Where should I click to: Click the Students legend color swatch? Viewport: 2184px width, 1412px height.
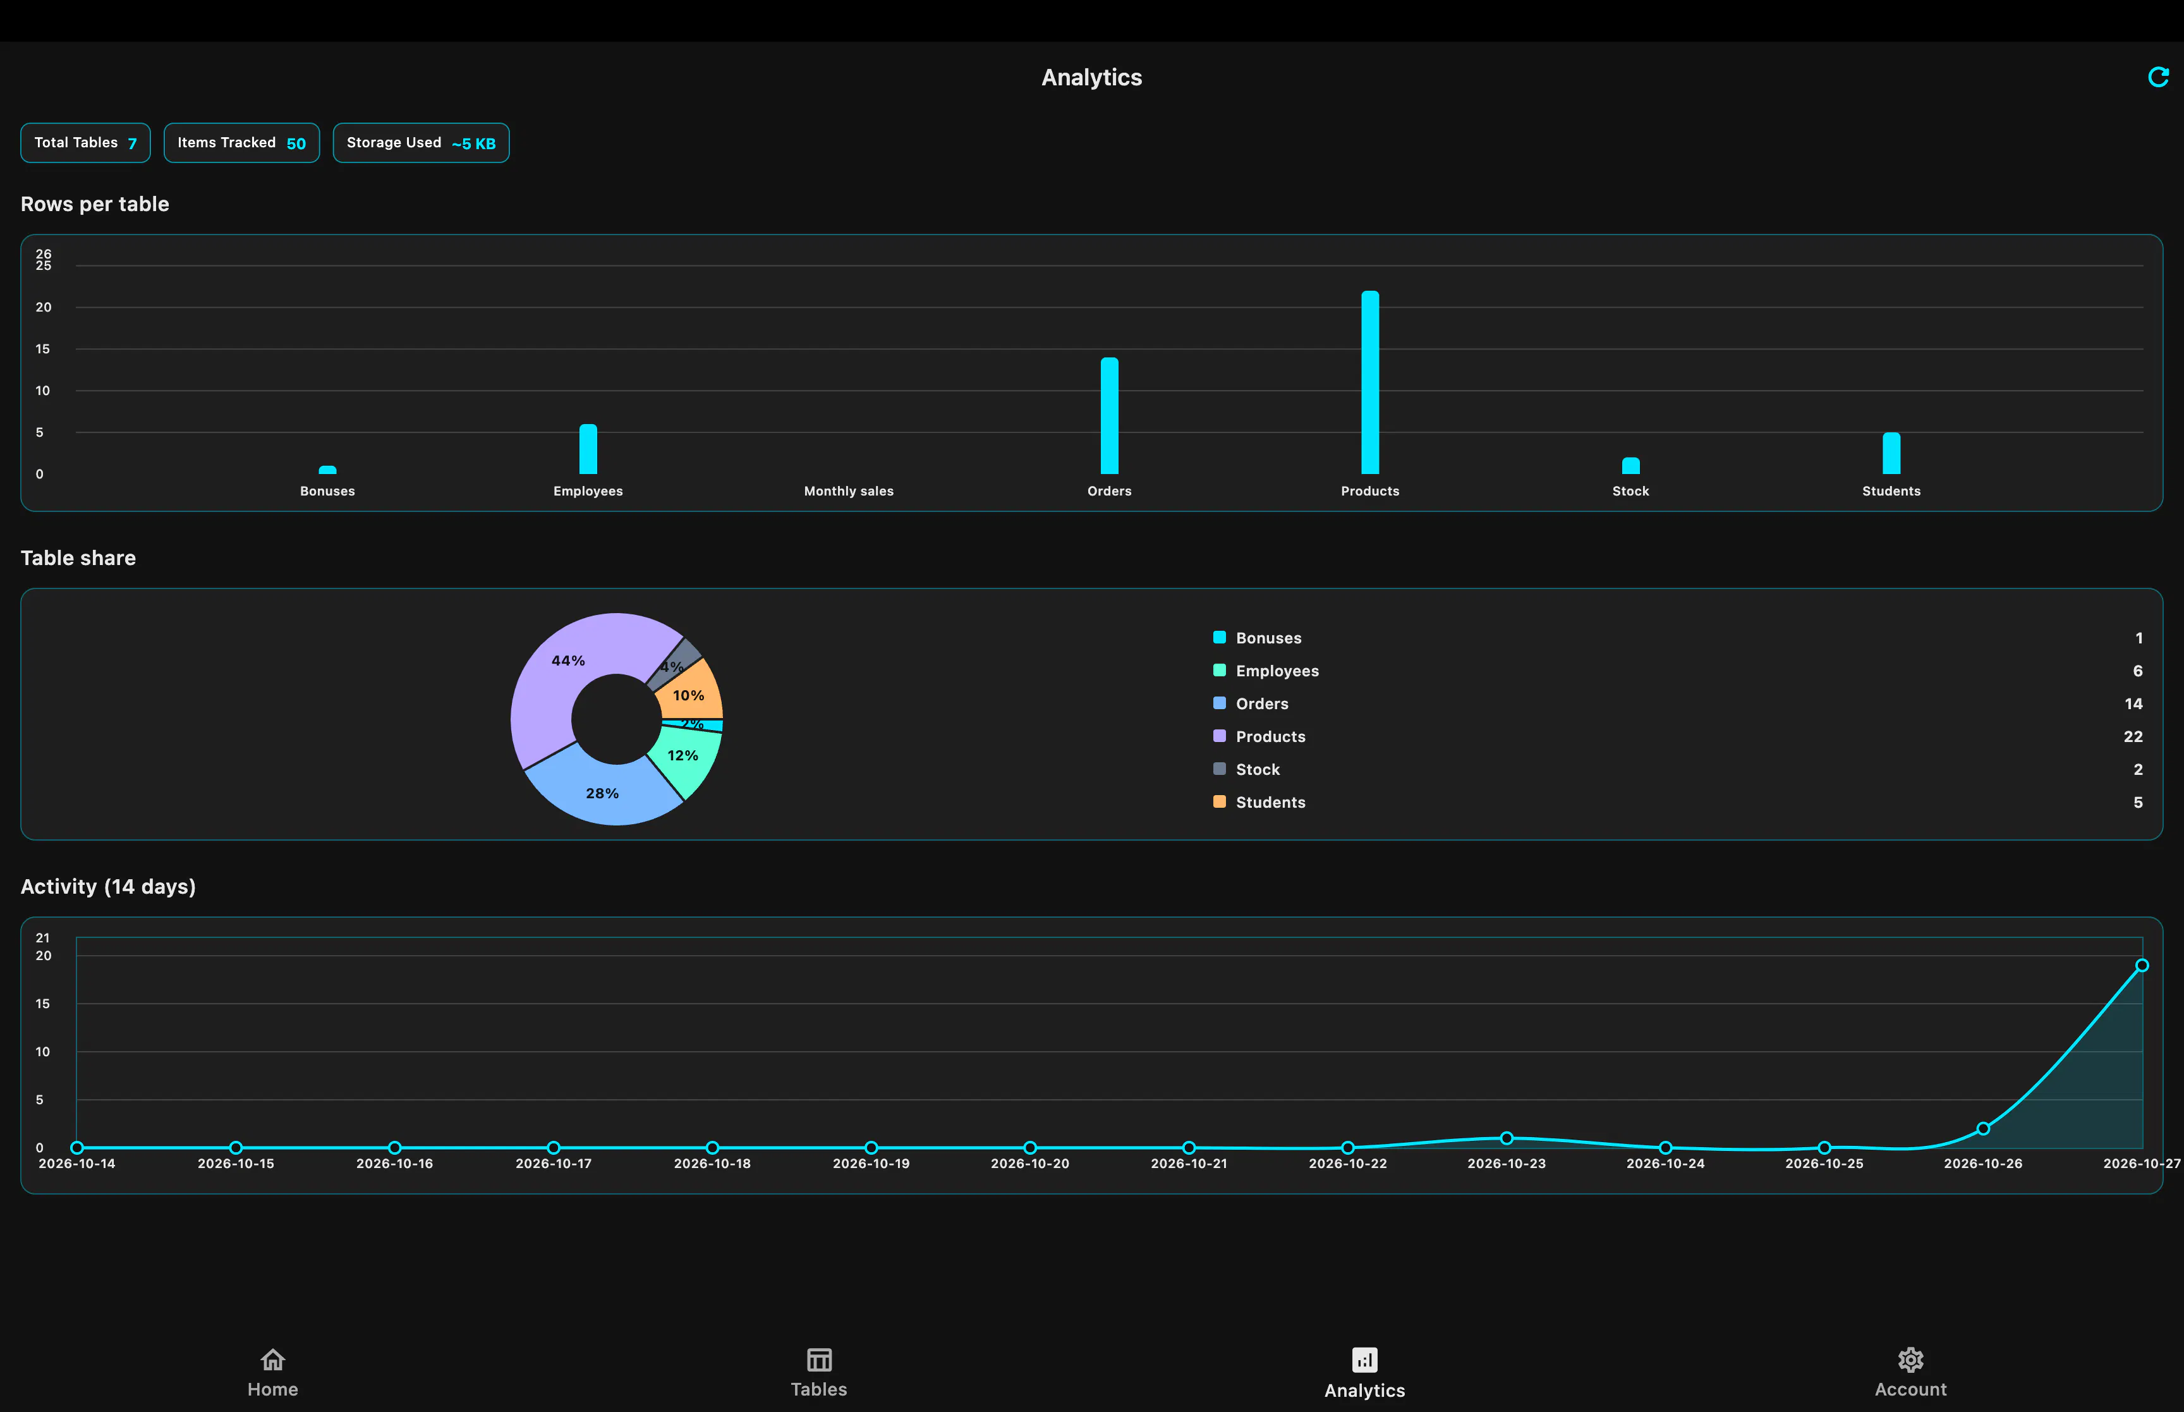click(1219, 801)
